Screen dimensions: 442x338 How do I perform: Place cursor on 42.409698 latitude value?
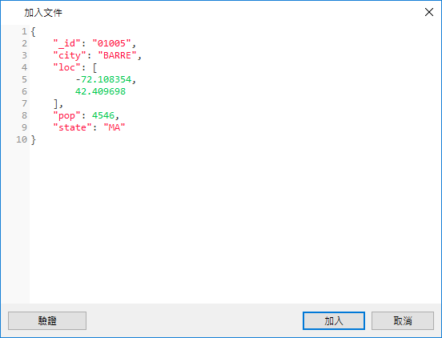point(100,91)
